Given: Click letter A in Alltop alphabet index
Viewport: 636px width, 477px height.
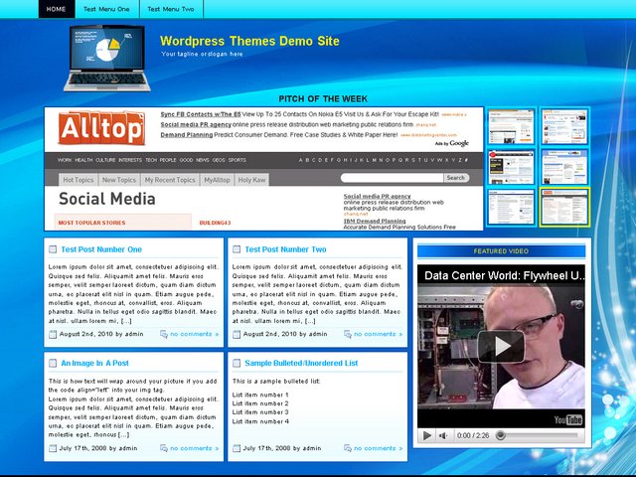Looking at the screenshot, I should [x=300, y=160].
